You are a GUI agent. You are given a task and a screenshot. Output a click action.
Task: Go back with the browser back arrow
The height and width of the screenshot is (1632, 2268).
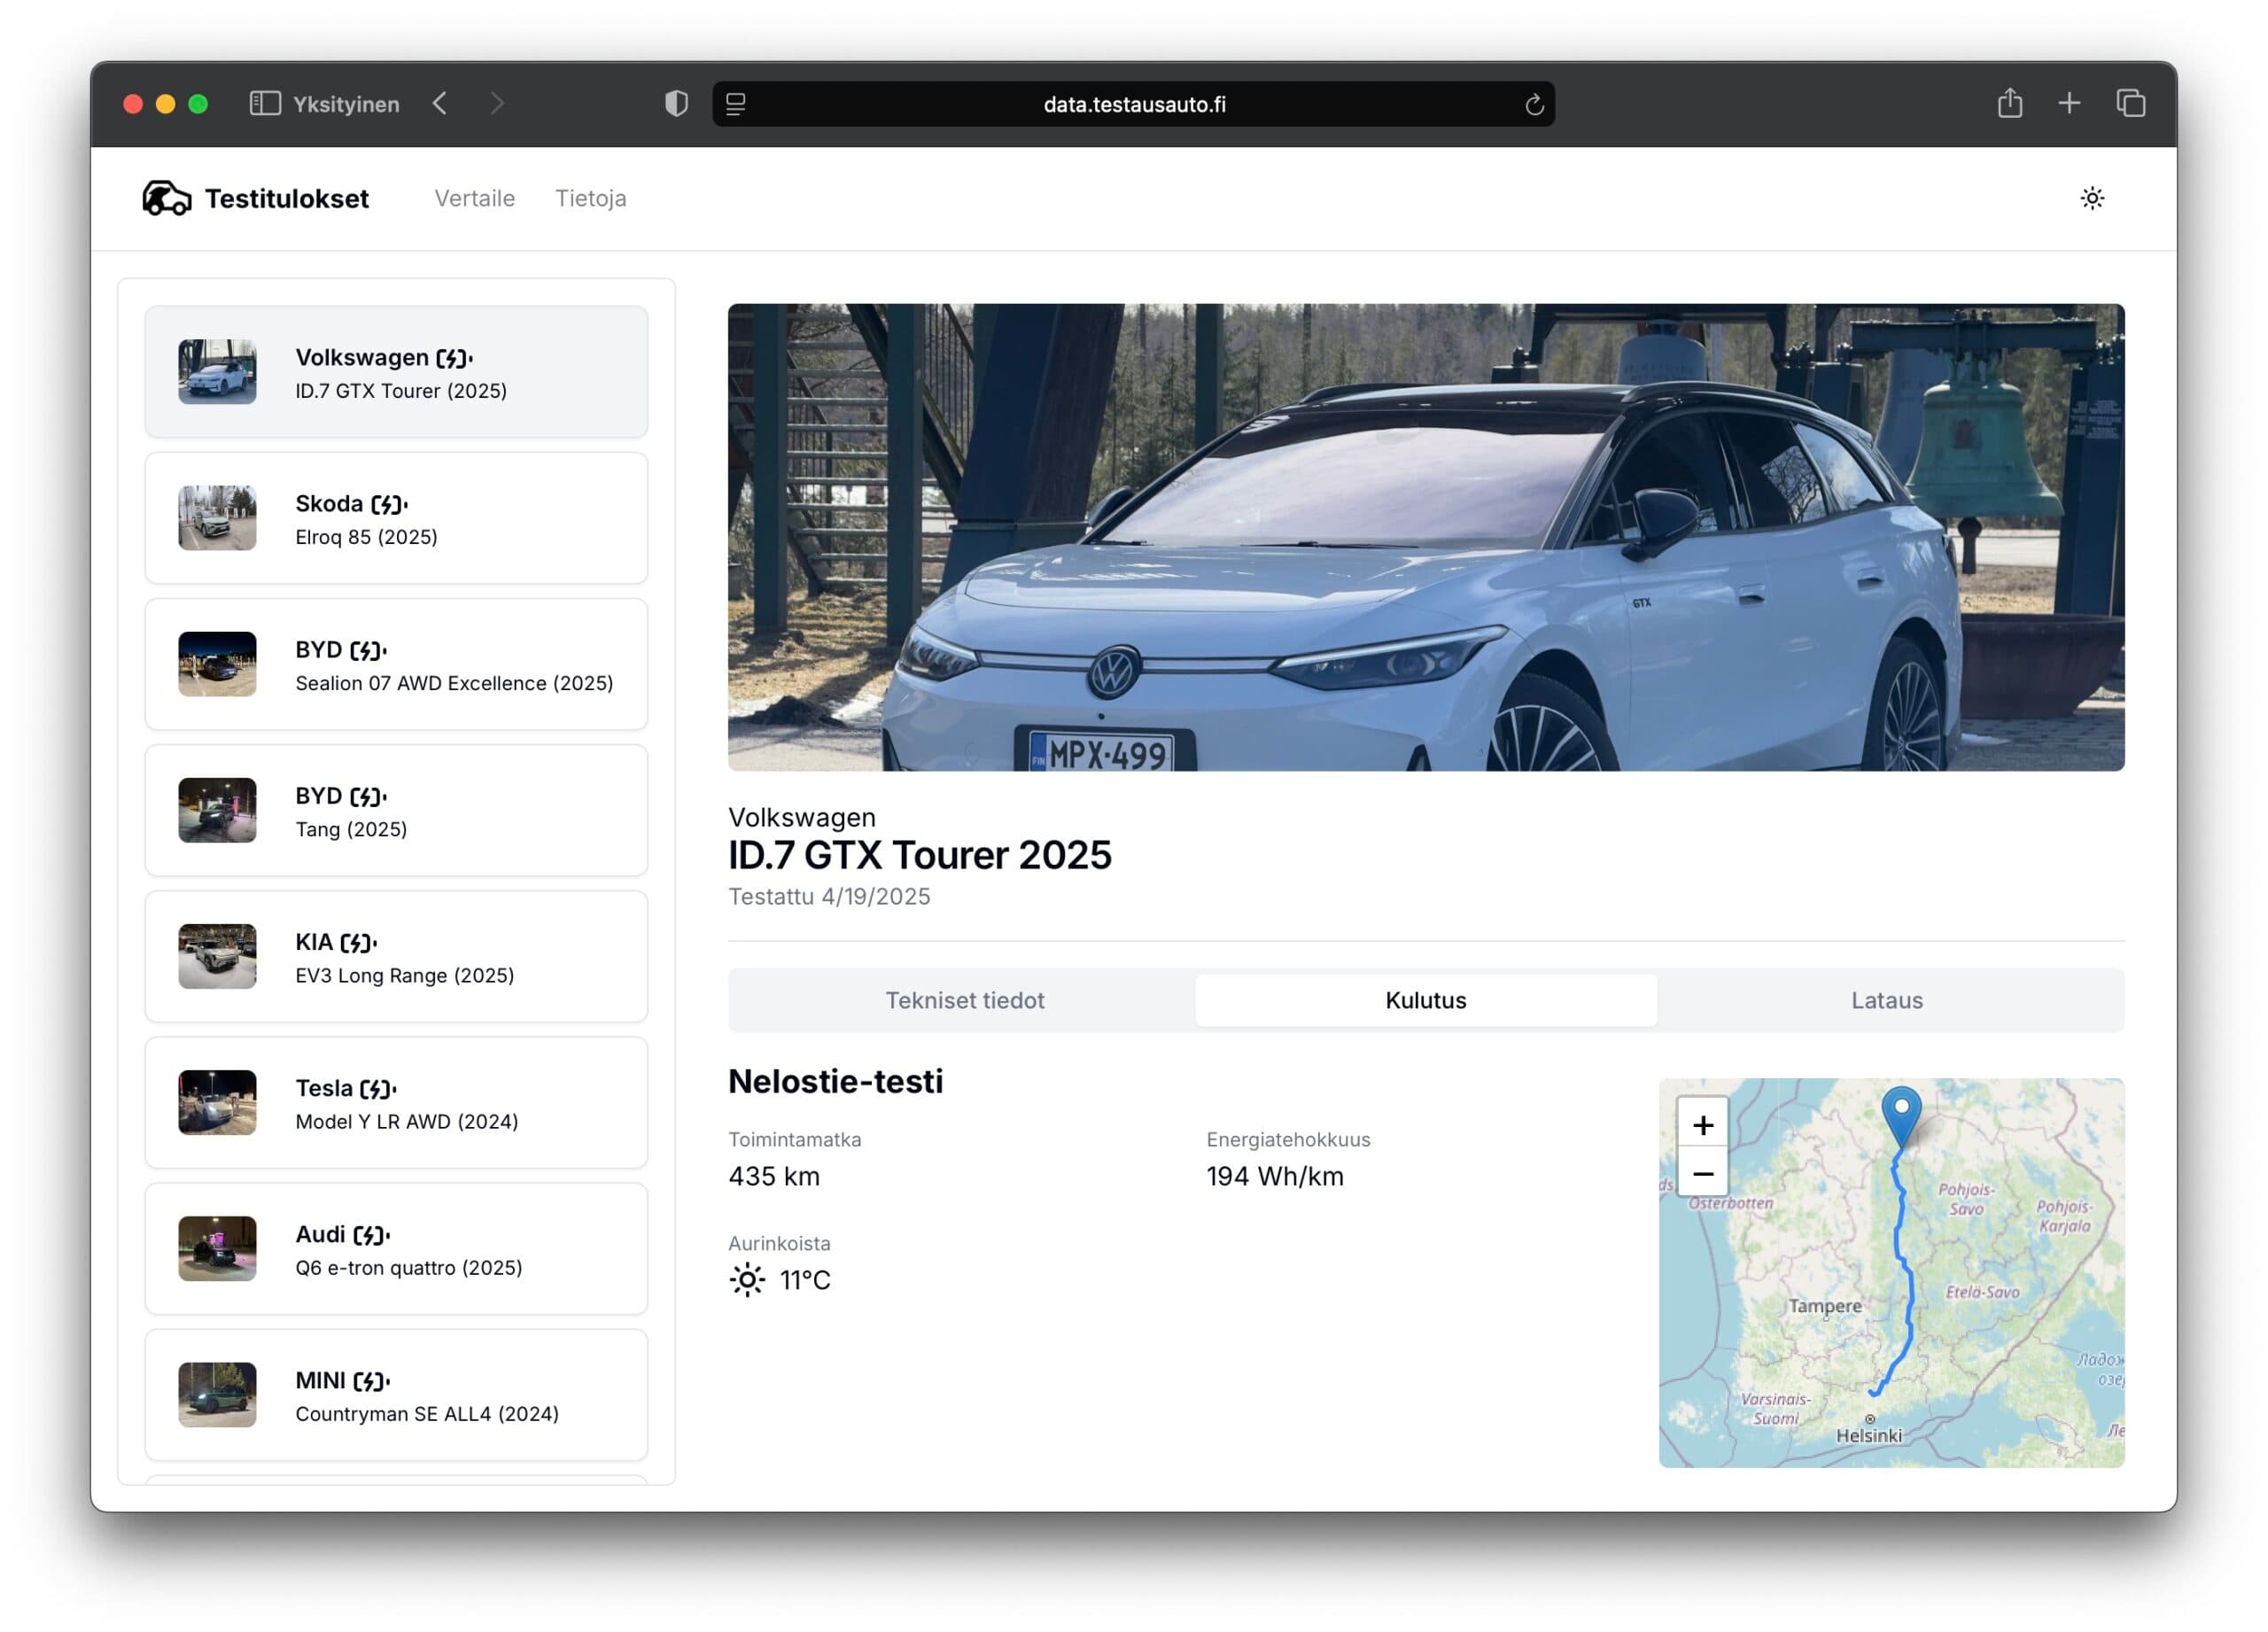pos(440,104)
